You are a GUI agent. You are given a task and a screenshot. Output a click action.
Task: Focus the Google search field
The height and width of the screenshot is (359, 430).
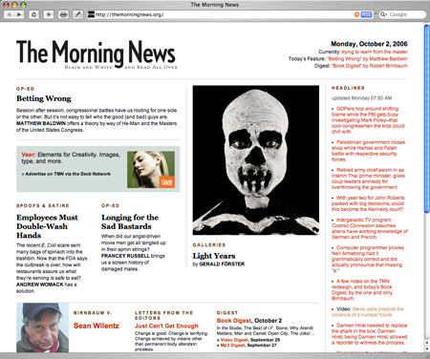tap(403, 14)
